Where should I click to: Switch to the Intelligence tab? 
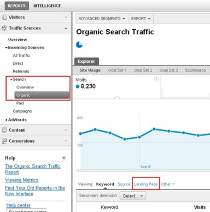click(x=47, y=6)
